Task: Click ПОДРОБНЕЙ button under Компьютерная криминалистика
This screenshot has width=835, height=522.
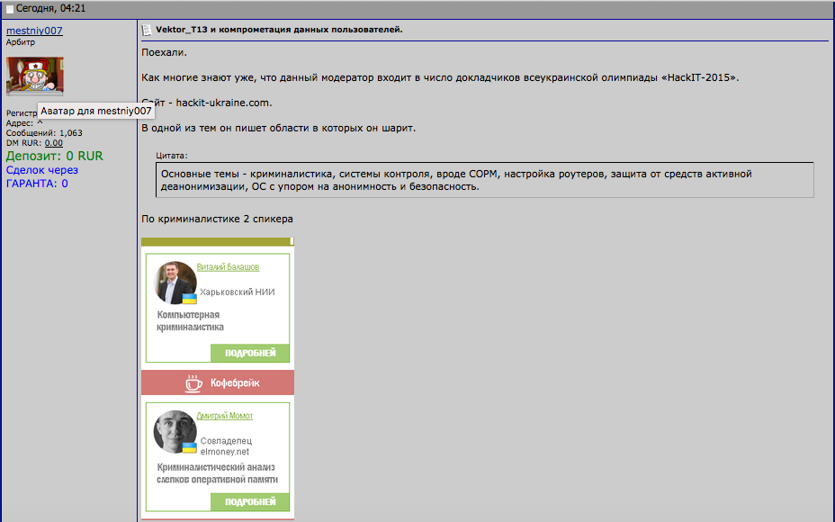Action: coord(250,353)
